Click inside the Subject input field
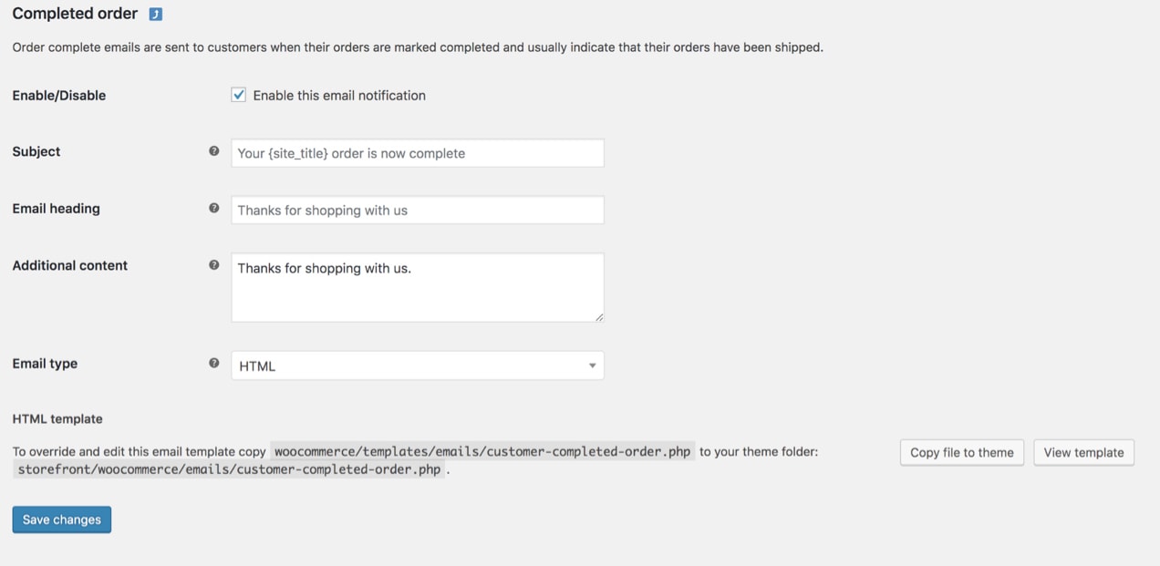Screen dimensions: 1160x566 point(417,152)
